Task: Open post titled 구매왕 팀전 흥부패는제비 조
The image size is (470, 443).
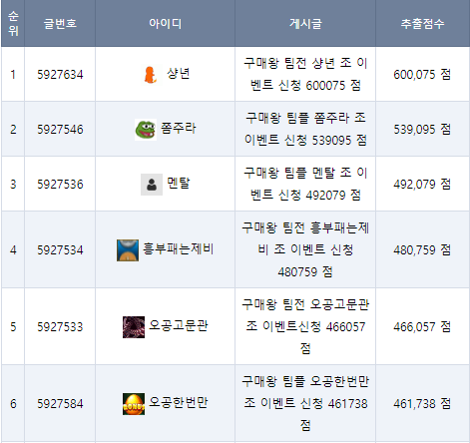Action: [305, 249]
